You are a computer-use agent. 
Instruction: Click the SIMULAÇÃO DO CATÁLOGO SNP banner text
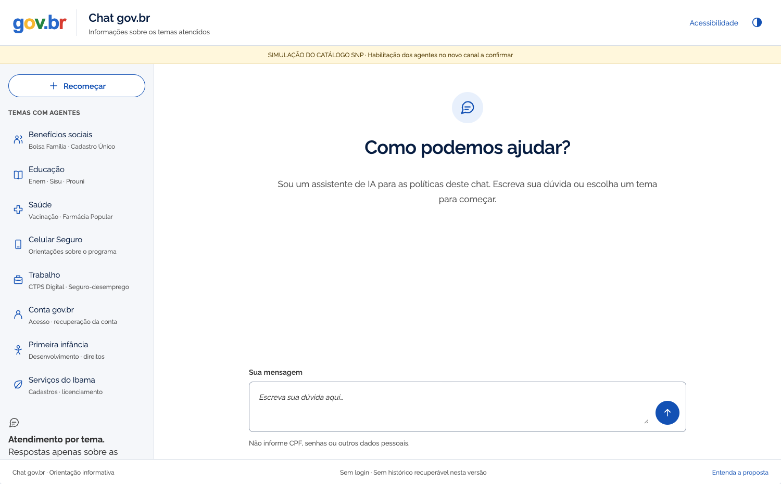pos(391,55)
